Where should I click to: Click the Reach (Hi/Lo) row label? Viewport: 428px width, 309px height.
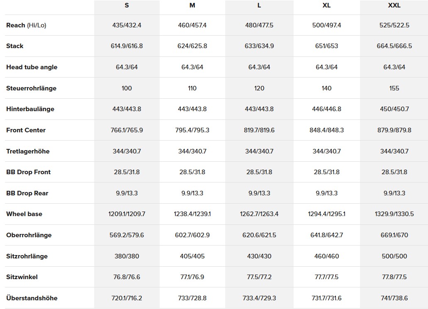26,25
